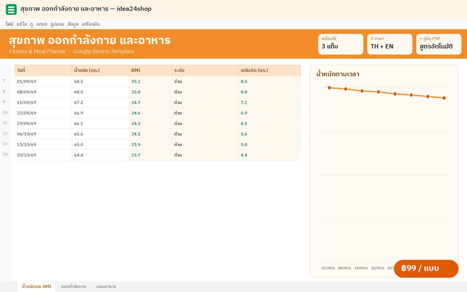Click the ฿99 / แบบ price button
This screenshot has height=292, width=467.
tap(426, 269)
